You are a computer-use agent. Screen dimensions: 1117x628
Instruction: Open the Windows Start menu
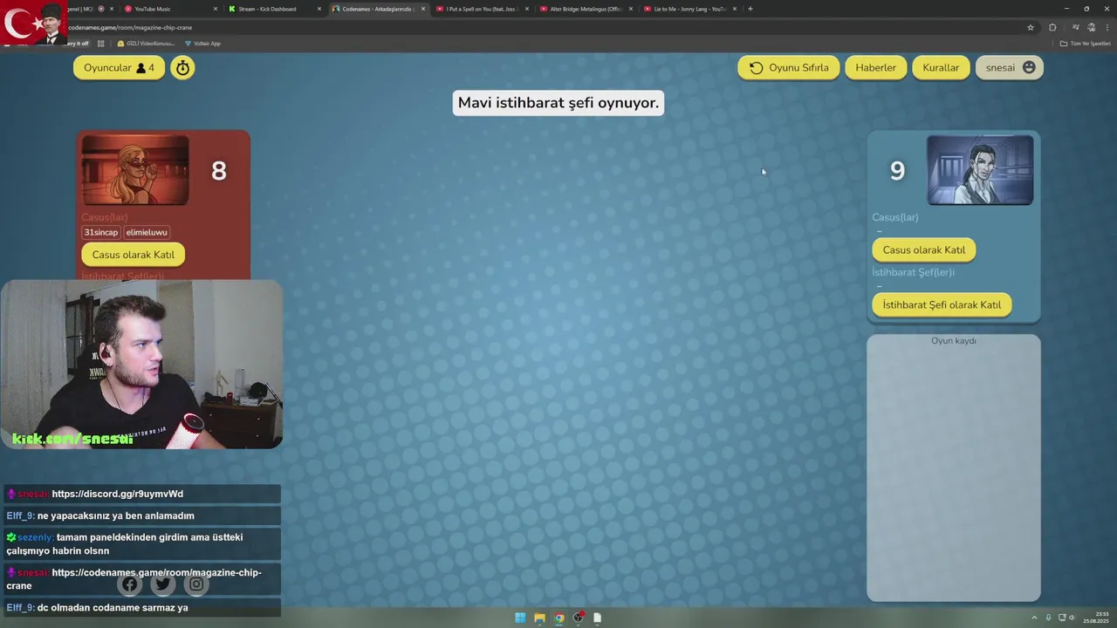520,618
